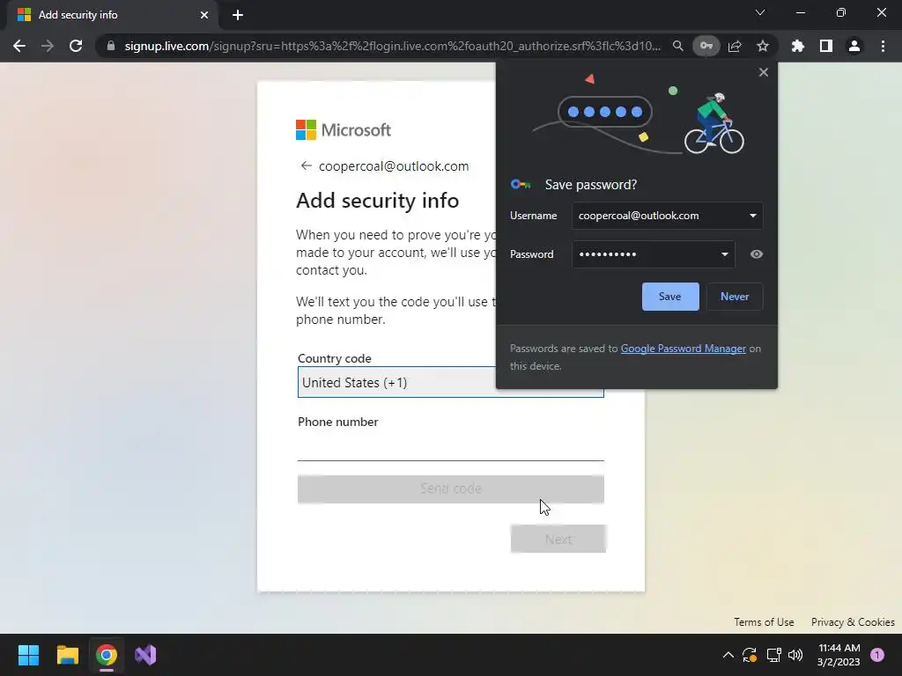
Task: Save the password
Action: point(670,297)
